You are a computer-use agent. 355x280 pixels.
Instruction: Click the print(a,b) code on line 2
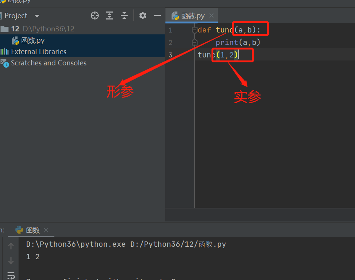238,42
